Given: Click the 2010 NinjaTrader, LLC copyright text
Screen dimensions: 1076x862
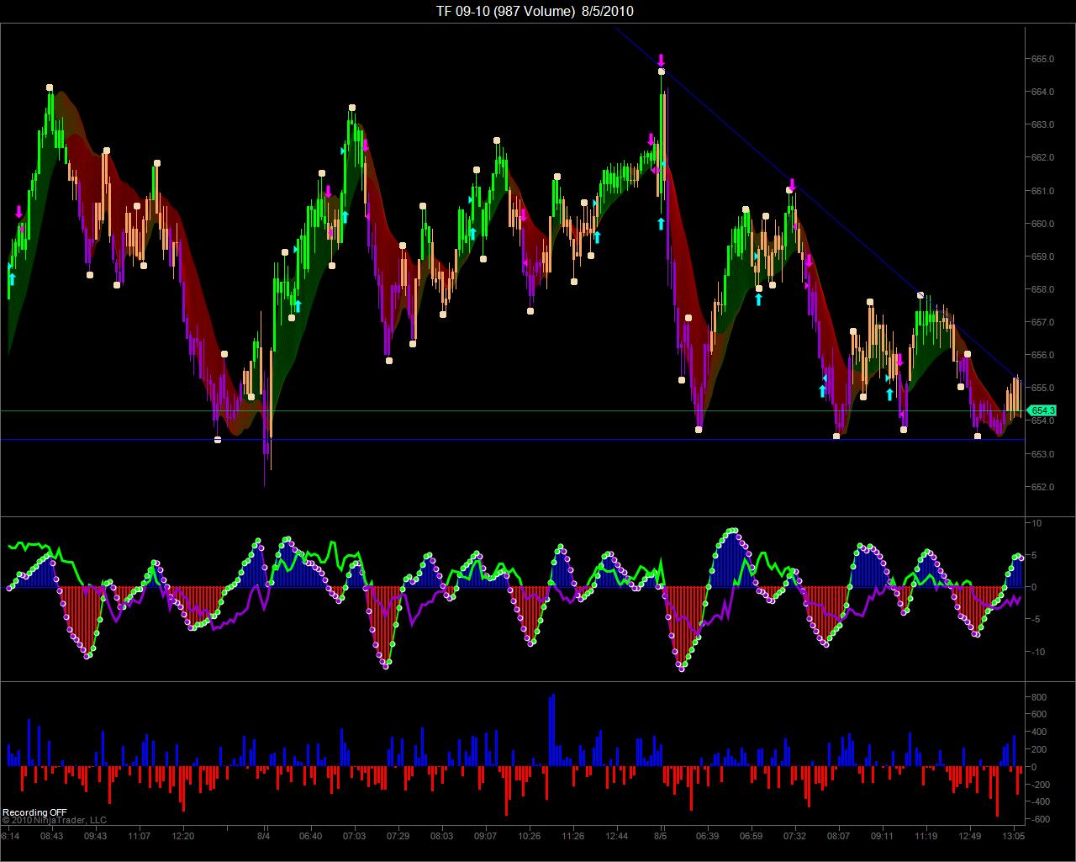Looking at the screenshot, I should pyautogui.click(x=55, y=820).
